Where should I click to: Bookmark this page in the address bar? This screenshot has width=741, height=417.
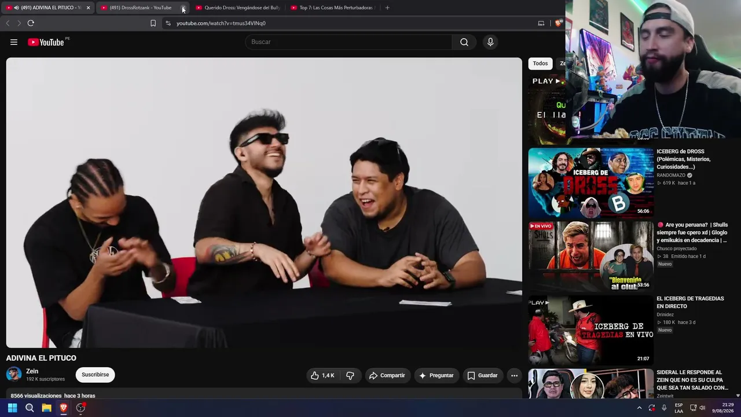[x=153, y=23]
